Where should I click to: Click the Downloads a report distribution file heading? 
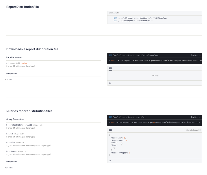coord(32,49)
